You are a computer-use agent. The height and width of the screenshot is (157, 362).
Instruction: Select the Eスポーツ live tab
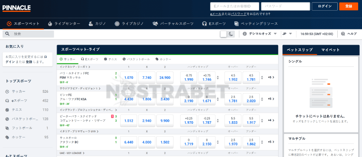[x=89, y=59]
